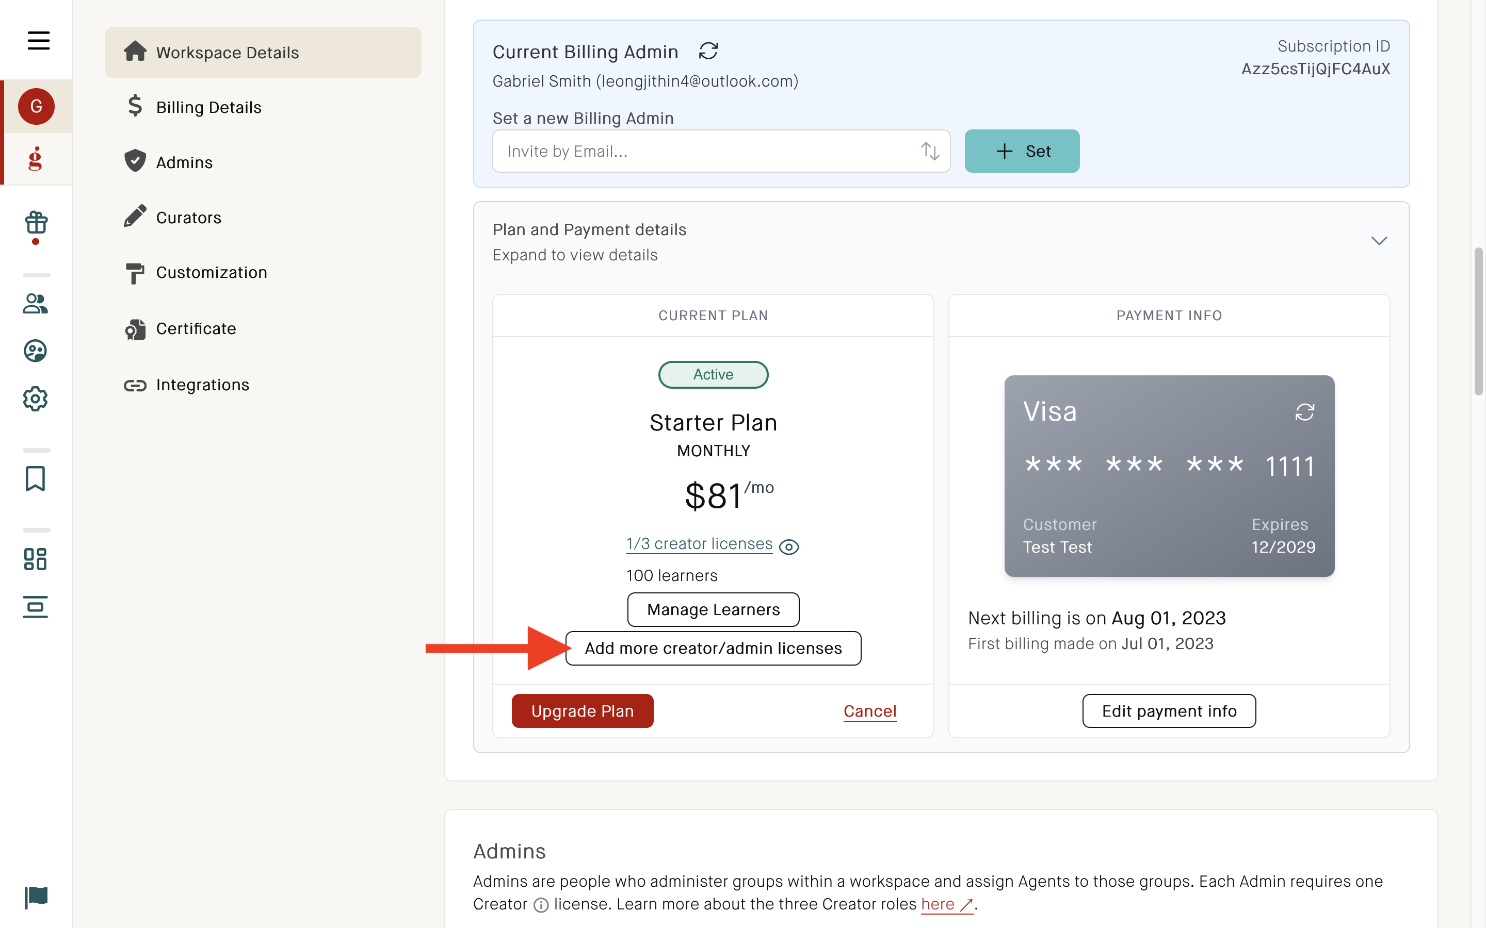Click the gift box icon in sidebar
Image resolution: width=1486 pixels, height=928 pixels.
36,223
